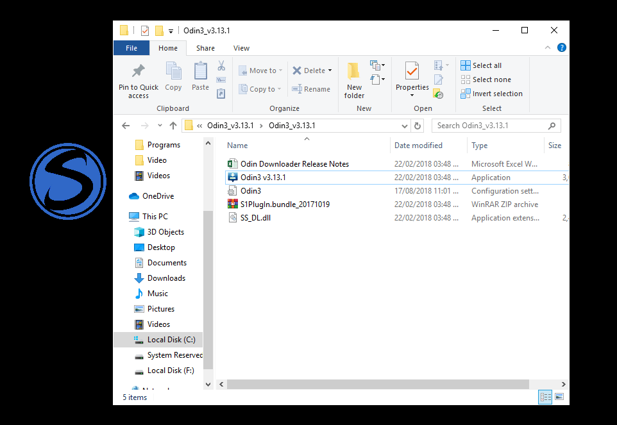This screenshot has height=425, width=617.
Task: Open Programs folder in sidebar
Action: (x=157, y=145)
